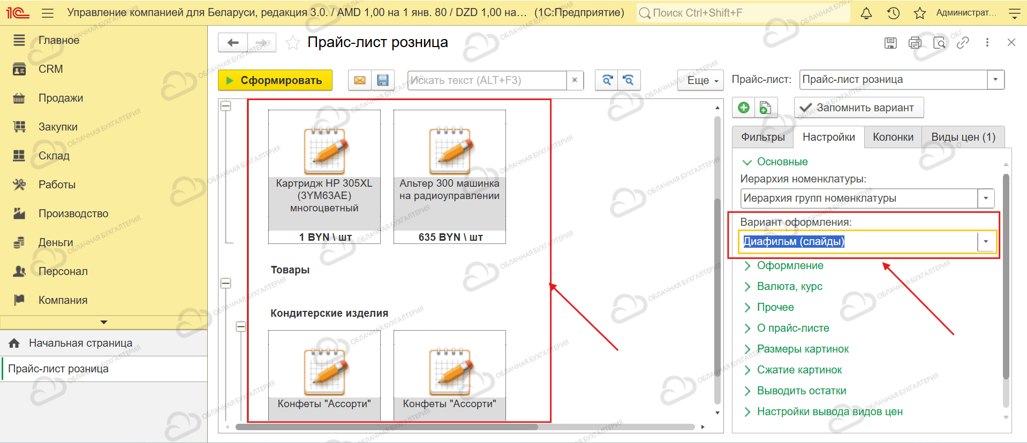Click Сформировать button

(x=275, y=80)
